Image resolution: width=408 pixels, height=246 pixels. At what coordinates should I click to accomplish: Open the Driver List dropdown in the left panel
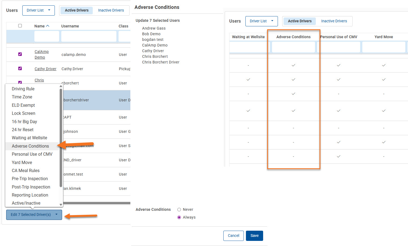point(38,10)
